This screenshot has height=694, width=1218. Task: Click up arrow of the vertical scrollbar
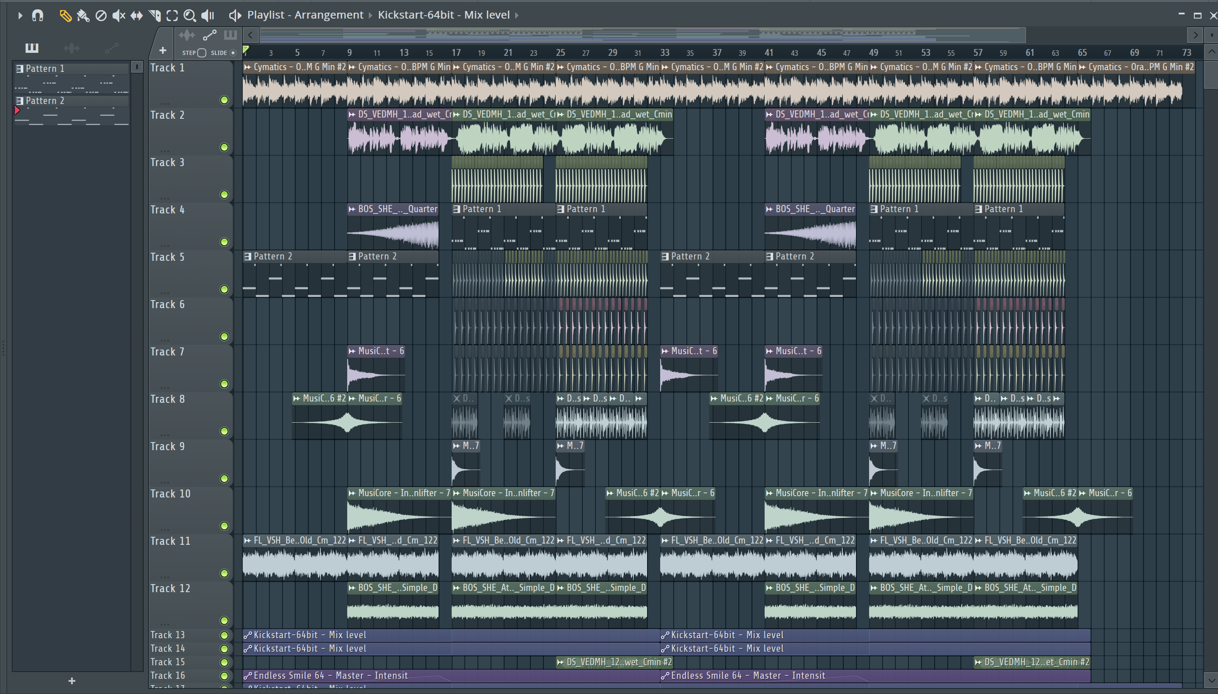tap(1211, 52)
